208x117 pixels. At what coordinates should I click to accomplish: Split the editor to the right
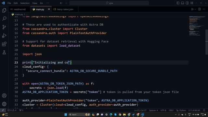click(199, 9)
